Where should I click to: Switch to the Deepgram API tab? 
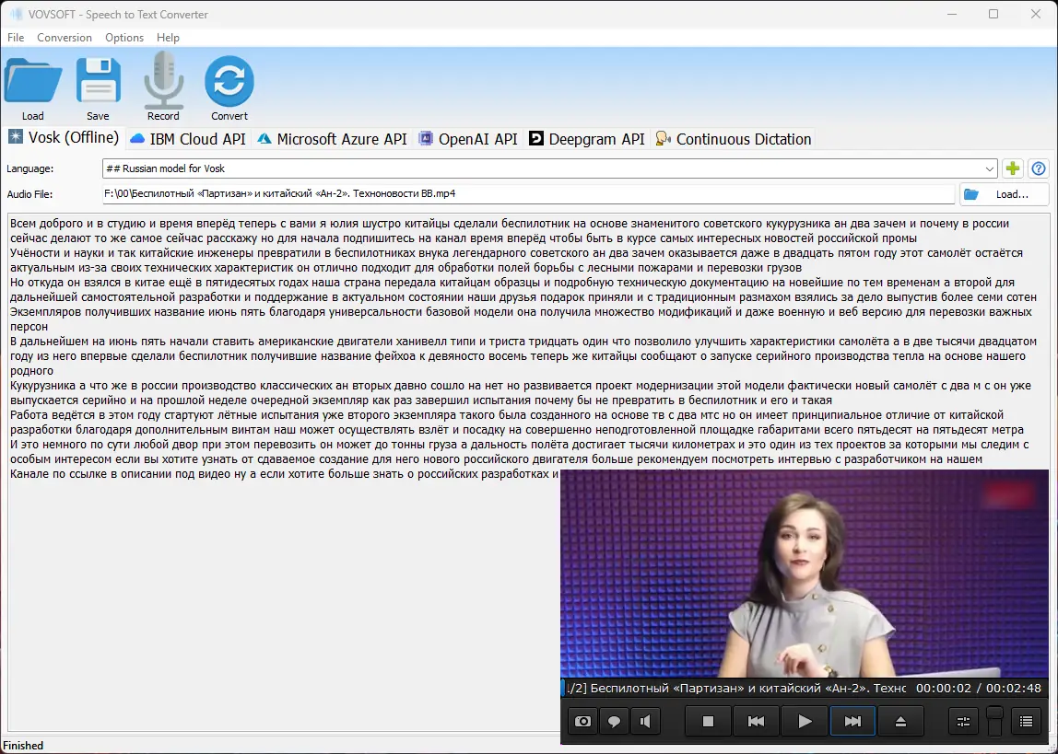coord(587,140)
